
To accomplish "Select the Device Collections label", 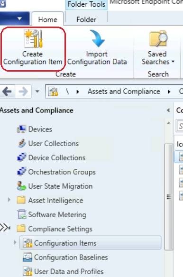I will tap(57, 157).
